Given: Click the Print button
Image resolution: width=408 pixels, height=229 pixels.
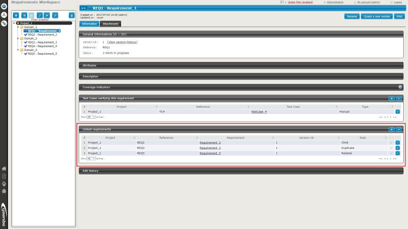Looking at the screenshot, I should tap(399, 16).
